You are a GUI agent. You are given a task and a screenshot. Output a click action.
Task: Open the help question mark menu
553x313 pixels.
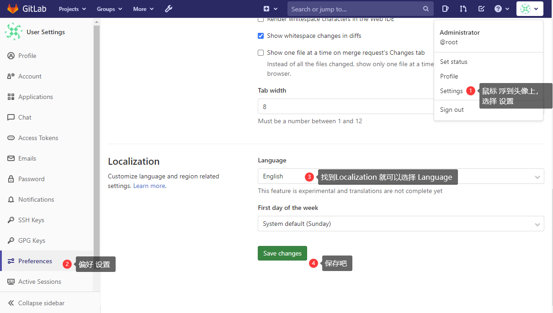pyautogui.click(x=501, y=9)
